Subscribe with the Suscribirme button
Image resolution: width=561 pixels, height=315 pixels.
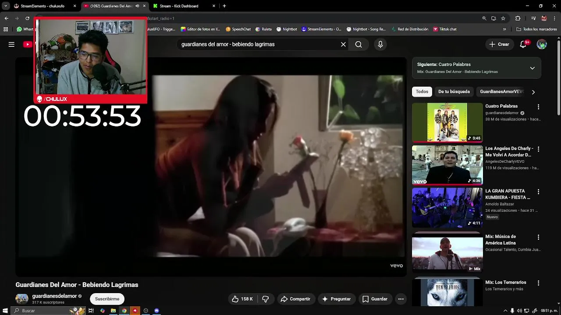tap(107, 299)
